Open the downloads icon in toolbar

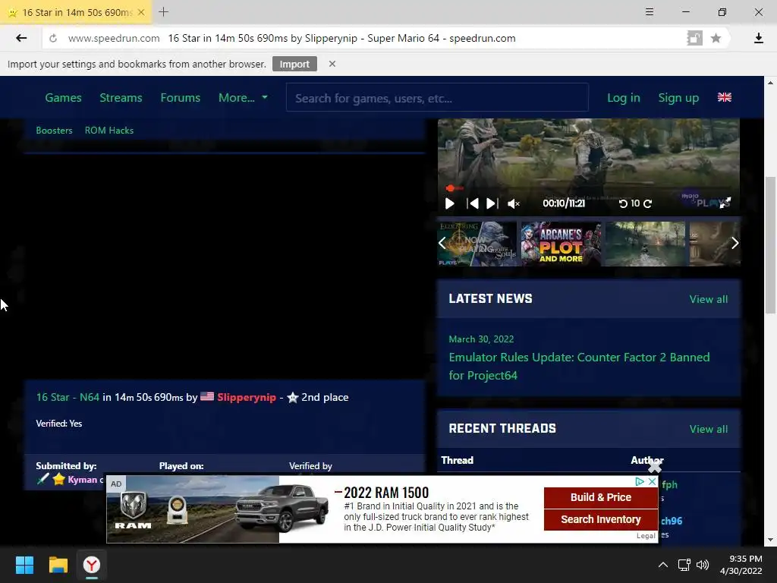click(758, 38)
